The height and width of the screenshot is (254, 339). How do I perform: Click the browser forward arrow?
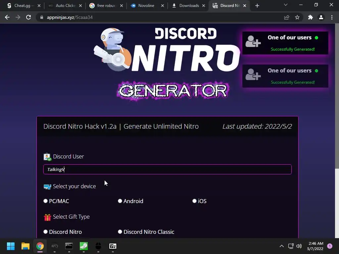[x=18, y=17]
